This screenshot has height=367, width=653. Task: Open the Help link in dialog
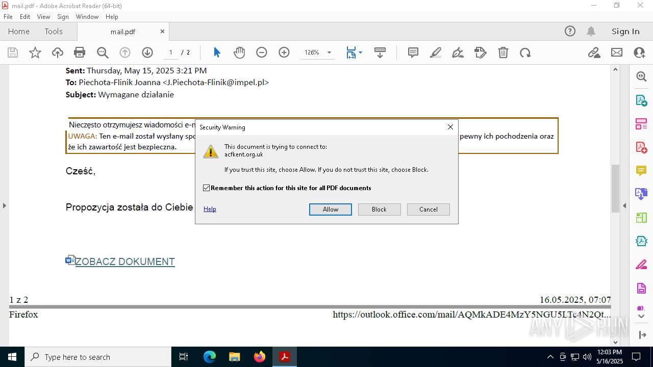[210, 209]
